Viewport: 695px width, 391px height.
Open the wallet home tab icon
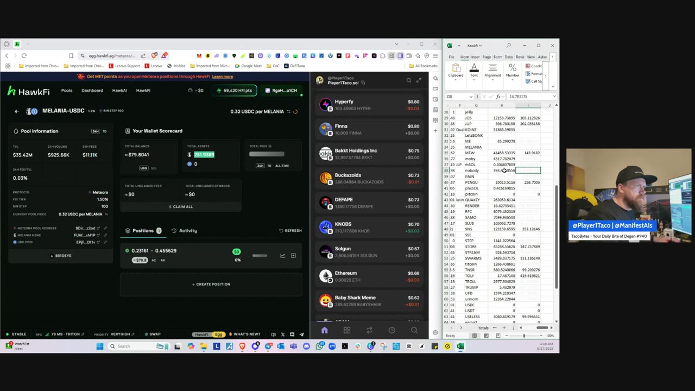[324, 330]
